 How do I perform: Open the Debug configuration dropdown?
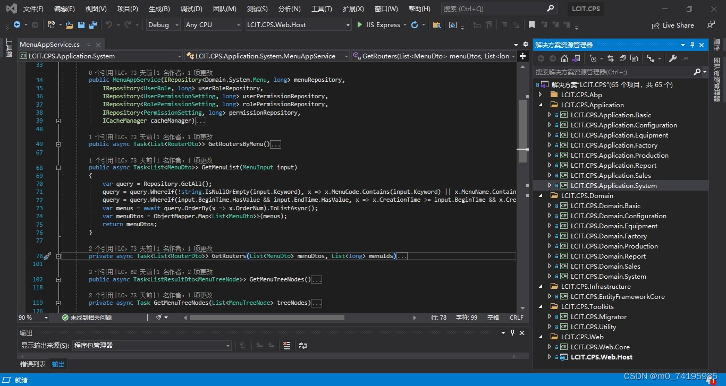(x=163, y=25)
